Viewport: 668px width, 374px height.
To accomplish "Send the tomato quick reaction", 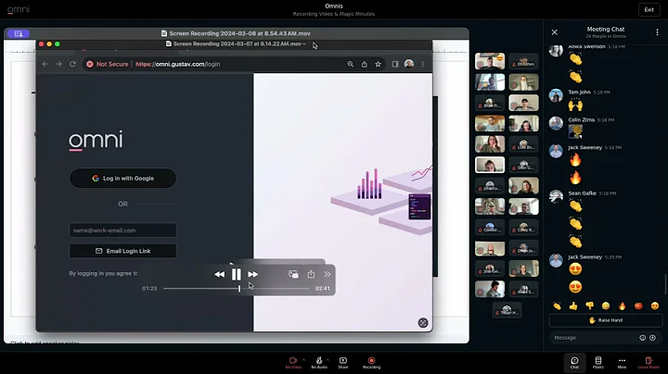I will coord(638,305).
